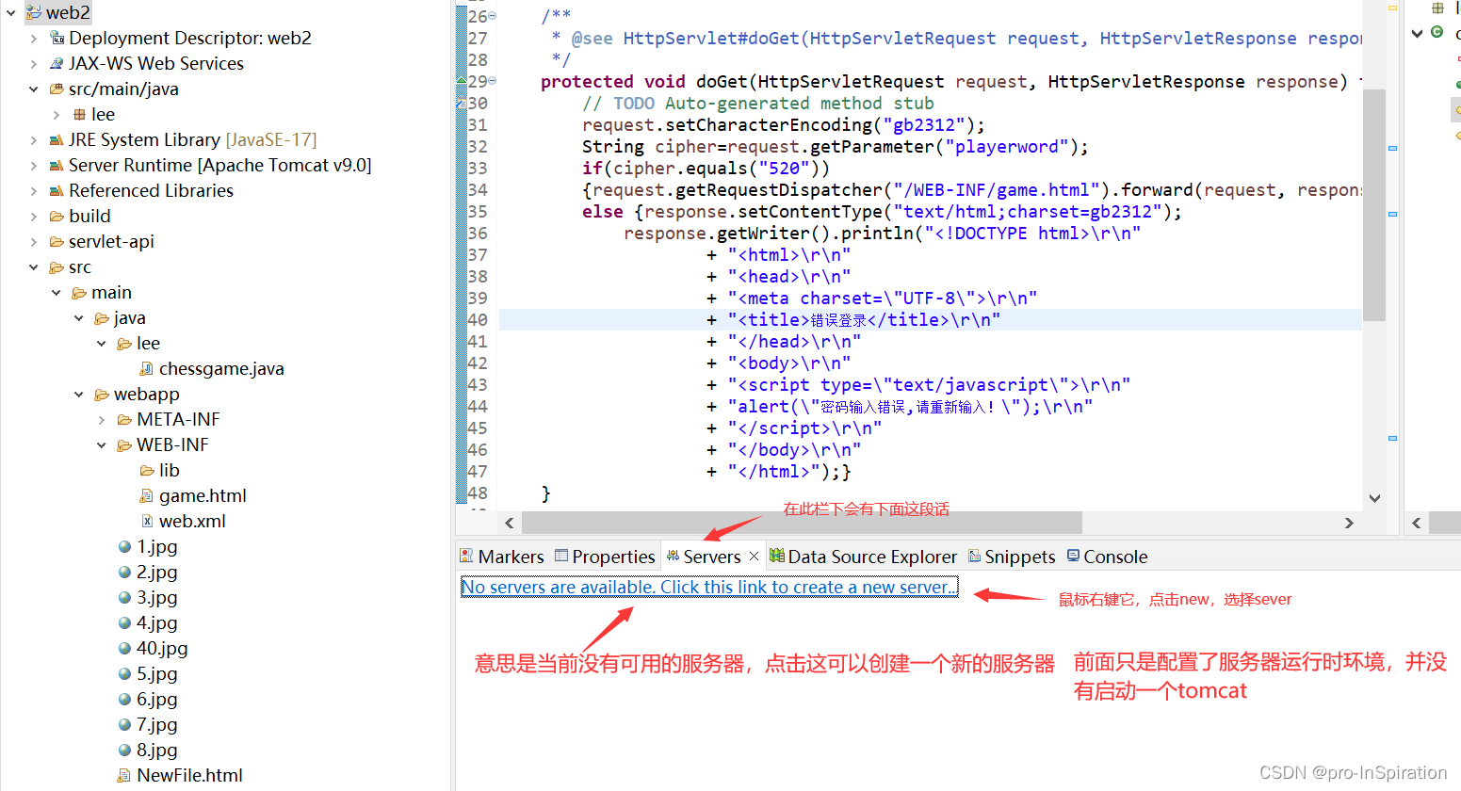This screenshot has width=1461, height=791.
Task: Collapse the main folder node
Action: coord(57,293)
